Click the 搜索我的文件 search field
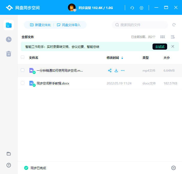This screenshot has width=182, height=174. tap(140, 25)
